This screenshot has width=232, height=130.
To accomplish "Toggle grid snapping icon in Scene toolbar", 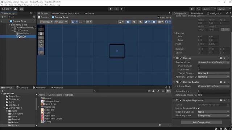I will 80,22.
